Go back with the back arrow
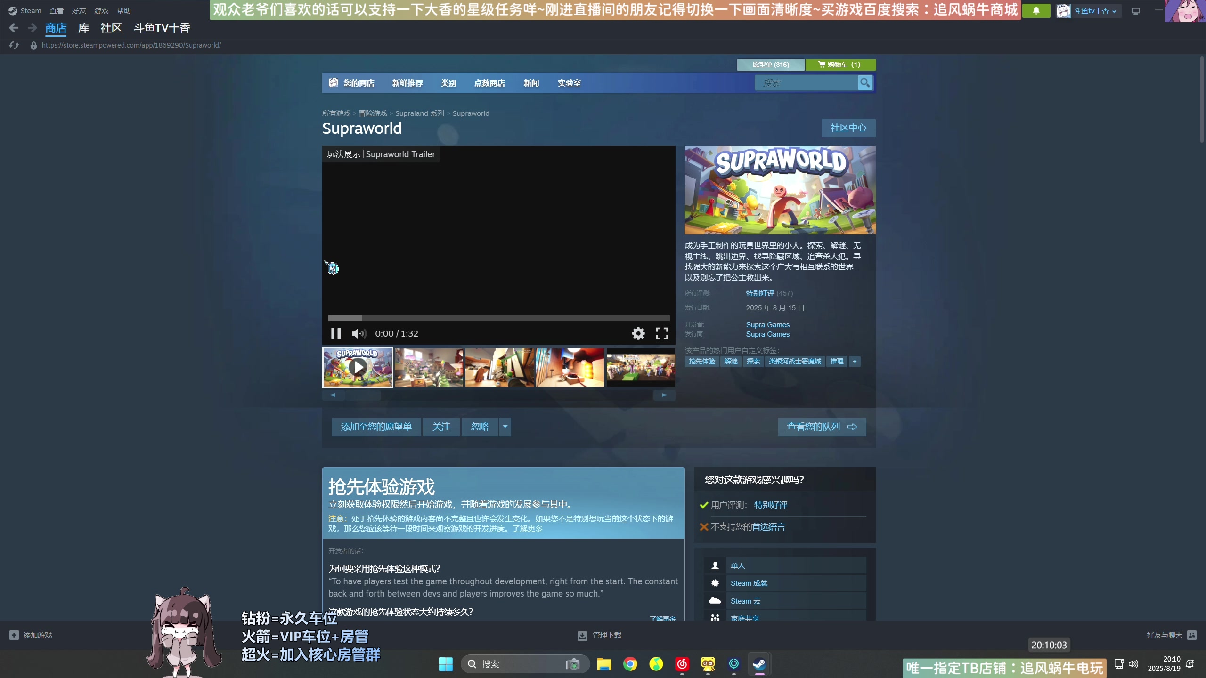This screenshot has width=1206, height=678. click(14, 28)
